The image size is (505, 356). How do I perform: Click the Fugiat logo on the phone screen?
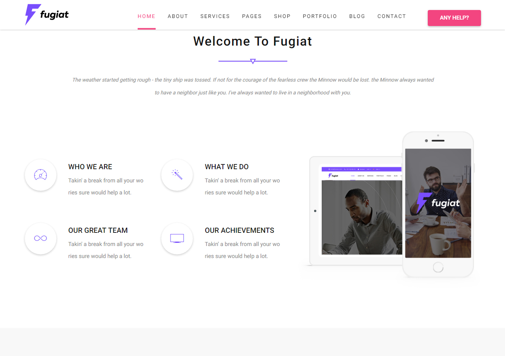click(438, 203)
